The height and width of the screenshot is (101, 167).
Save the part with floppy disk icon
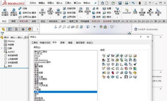click(x=120, y=3)
